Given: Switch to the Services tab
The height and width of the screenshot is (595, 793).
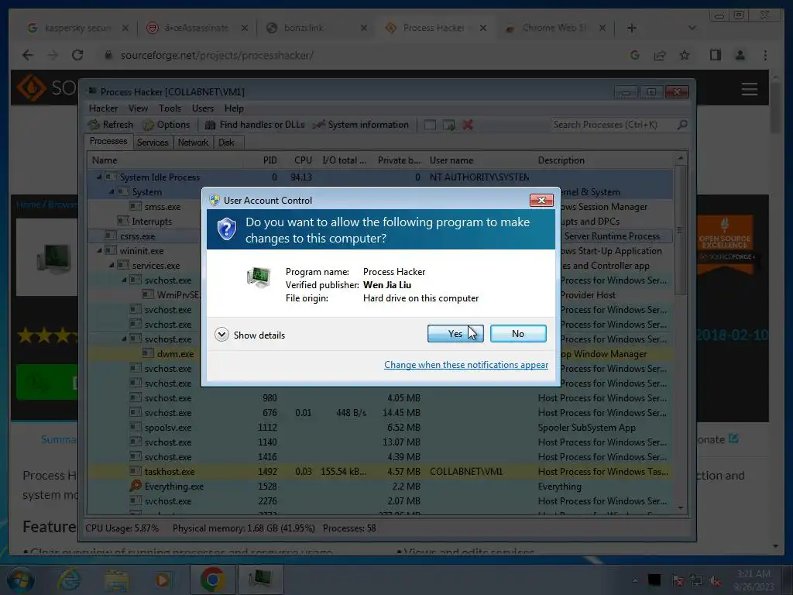Looking at the screenshot, I should pos(153,143).
